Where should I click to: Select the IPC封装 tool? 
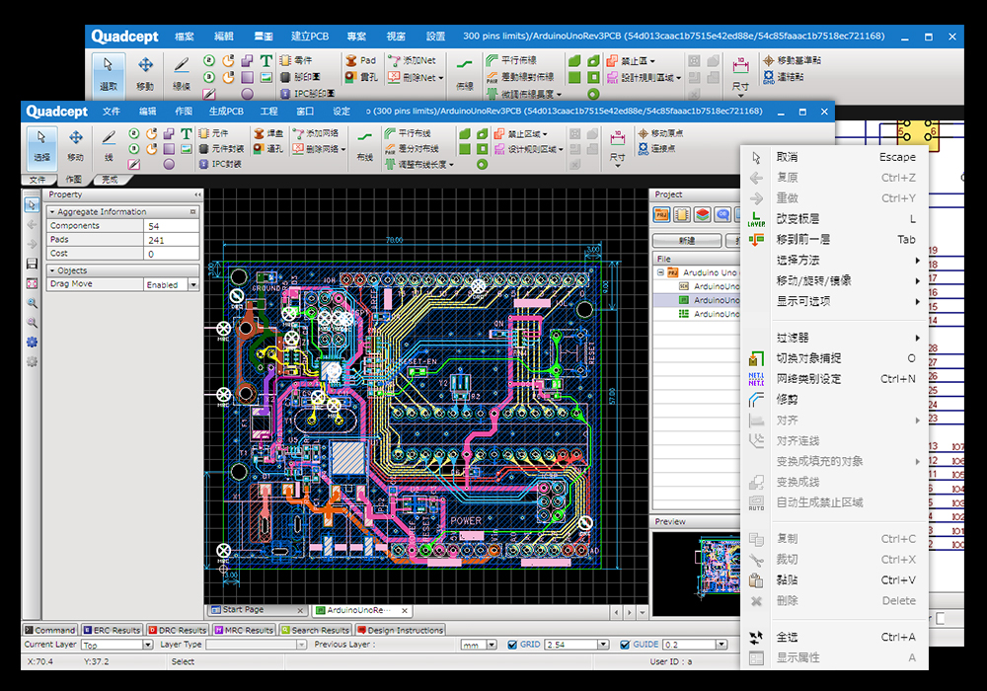click(220, 164)
